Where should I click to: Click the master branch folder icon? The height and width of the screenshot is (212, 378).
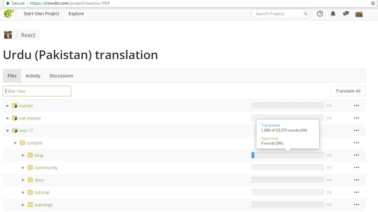click(15, 106)
